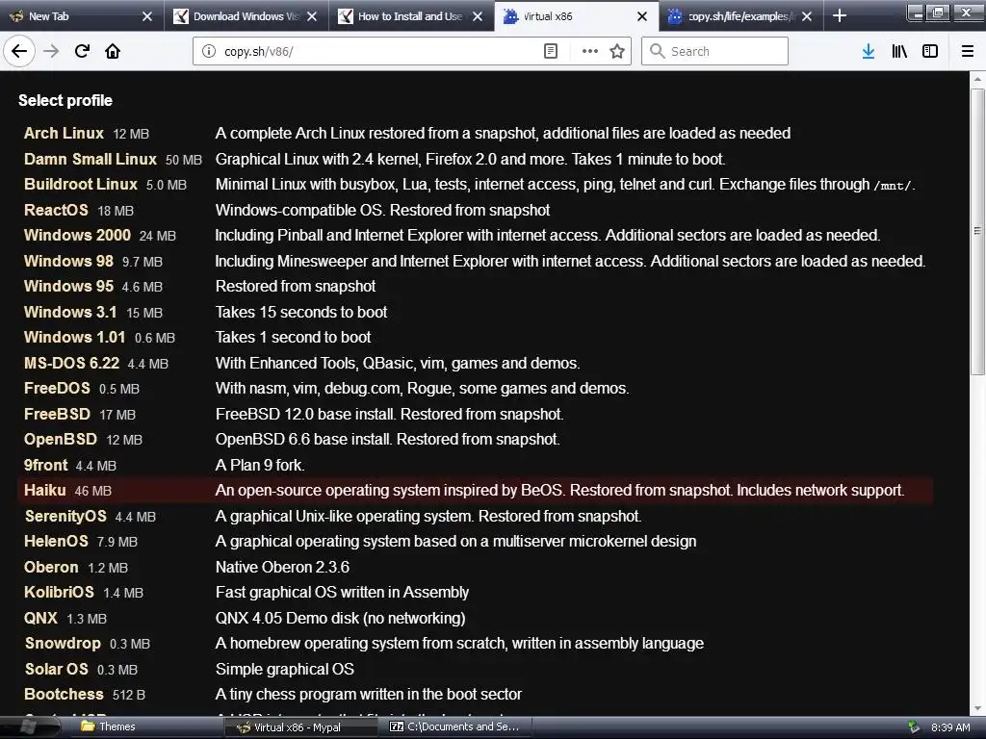Close the How to Install and Use tab

tap(478, 16)
